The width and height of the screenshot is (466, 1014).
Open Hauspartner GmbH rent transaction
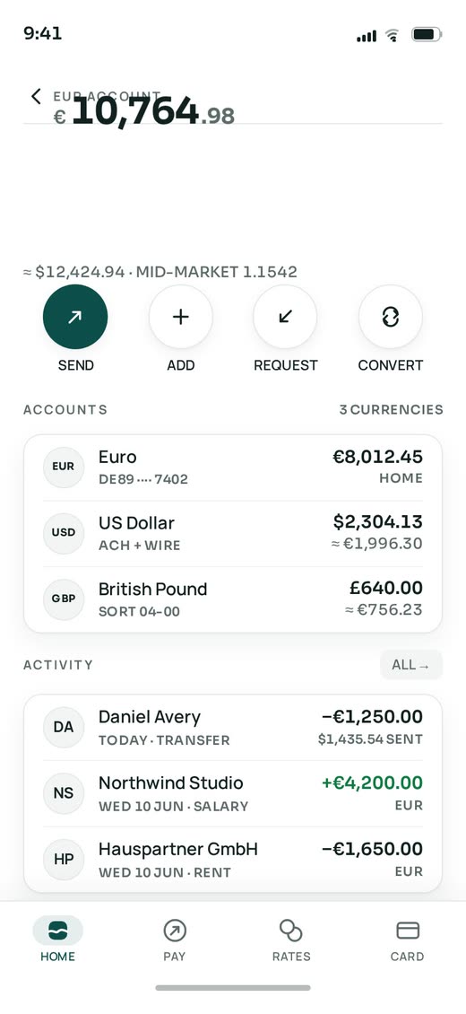(233, 860)
